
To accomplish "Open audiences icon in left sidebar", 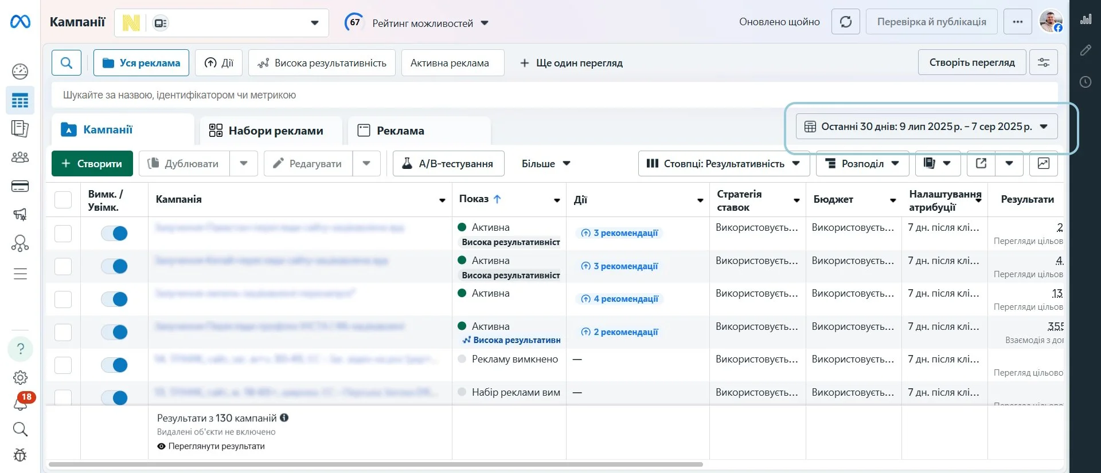I will click(20, 157).
